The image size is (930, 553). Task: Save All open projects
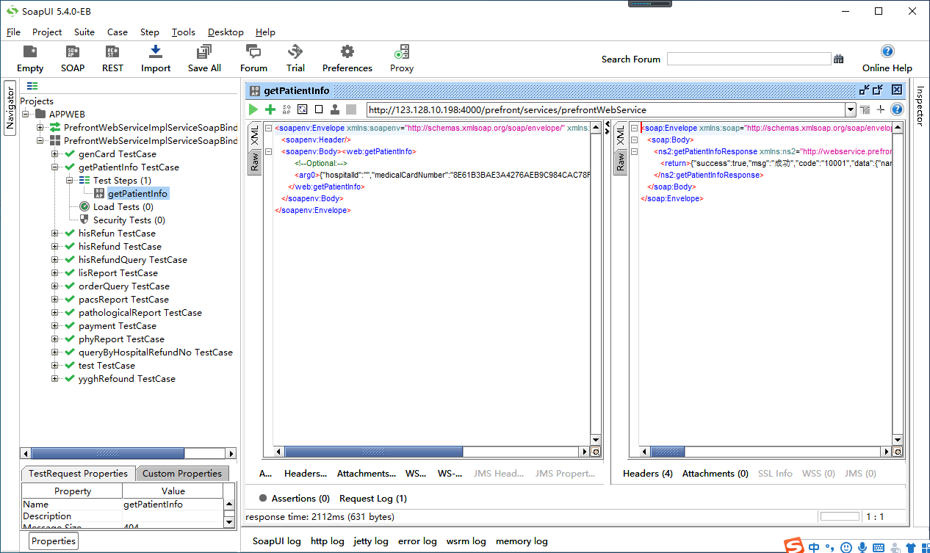point(203,58)
